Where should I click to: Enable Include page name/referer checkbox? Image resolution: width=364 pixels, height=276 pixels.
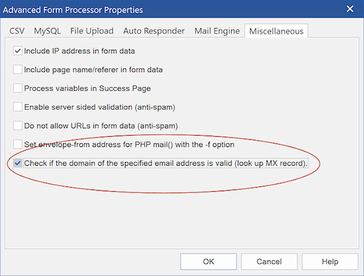(x=18, y=70)
